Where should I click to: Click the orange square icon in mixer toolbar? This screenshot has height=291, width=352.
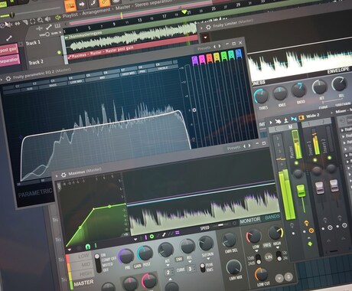coord(301,117)
